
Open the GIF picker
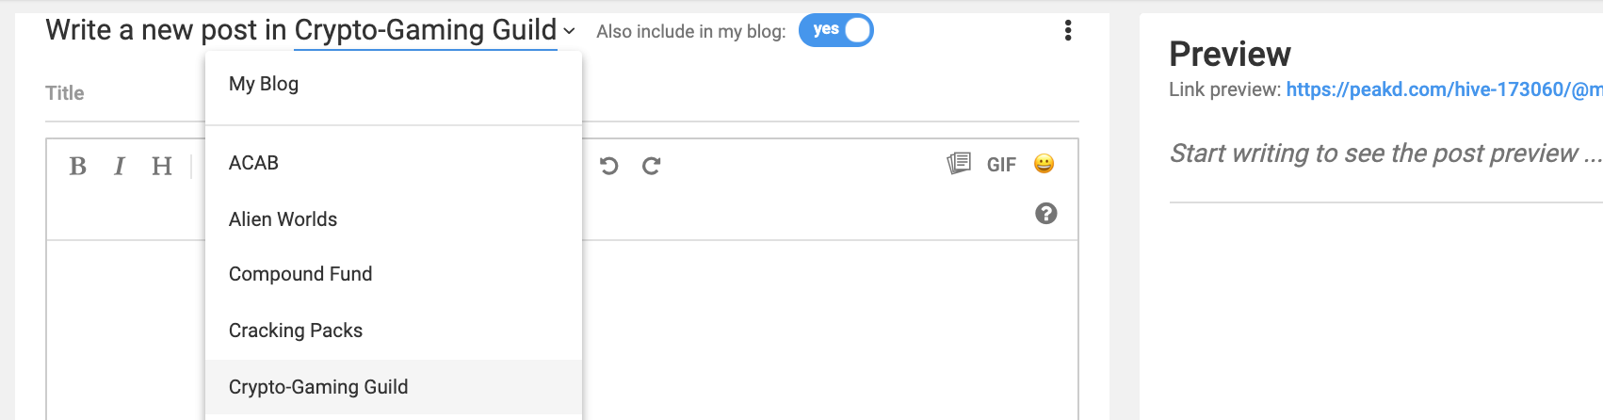1001,165
